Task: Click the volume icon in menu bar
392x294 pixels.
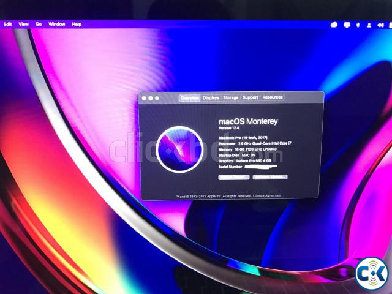Action: point(380,25)
